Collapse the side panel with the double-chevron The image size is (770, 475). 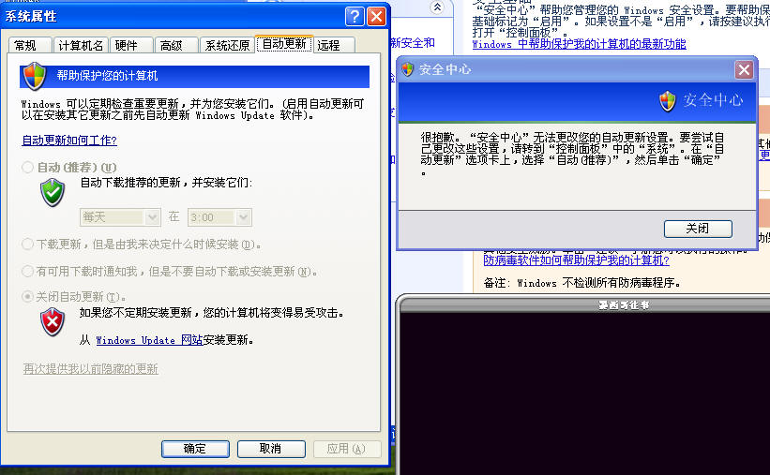[x=437, y=7]
